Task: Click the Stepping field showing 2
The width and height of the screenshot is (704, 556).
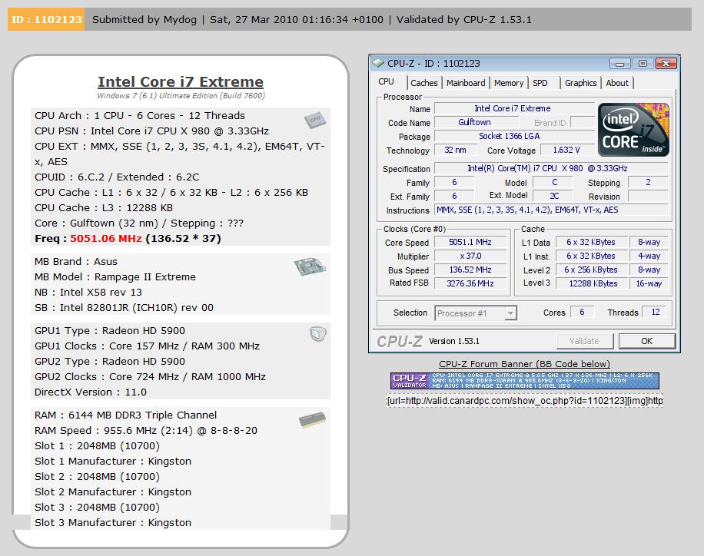Action: 648,182
